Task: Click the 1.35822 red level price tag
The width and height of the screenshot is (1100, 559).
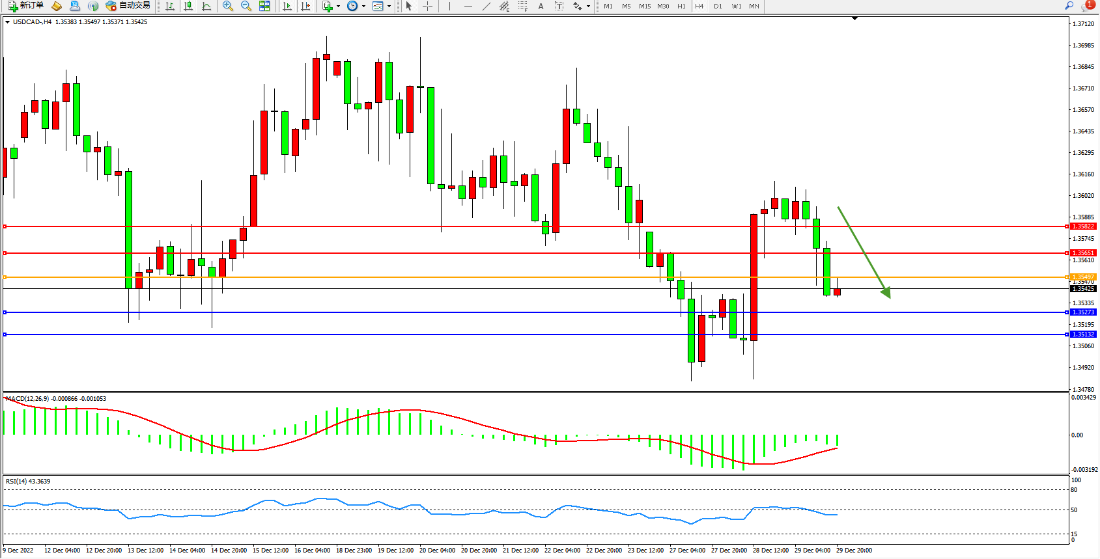Action: pyautogui.click(x=1083, y=226)
